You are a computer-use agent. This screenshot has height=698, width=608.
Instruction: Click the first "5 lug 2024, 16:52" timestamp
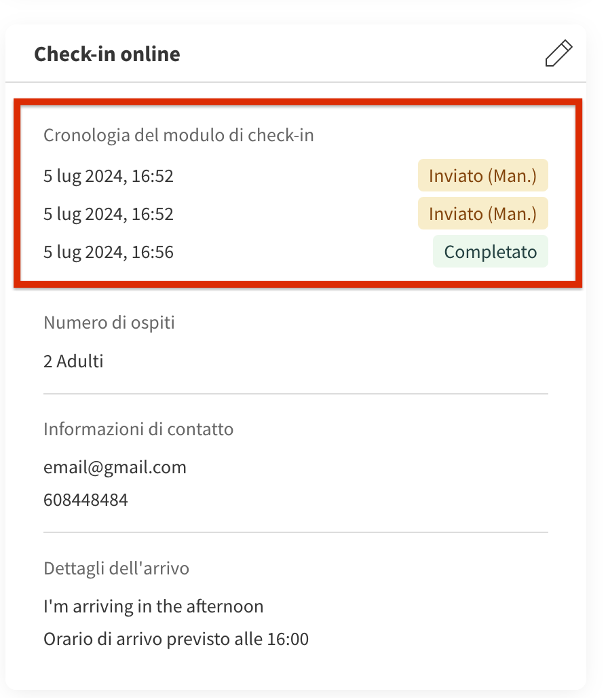click(109, 177)
